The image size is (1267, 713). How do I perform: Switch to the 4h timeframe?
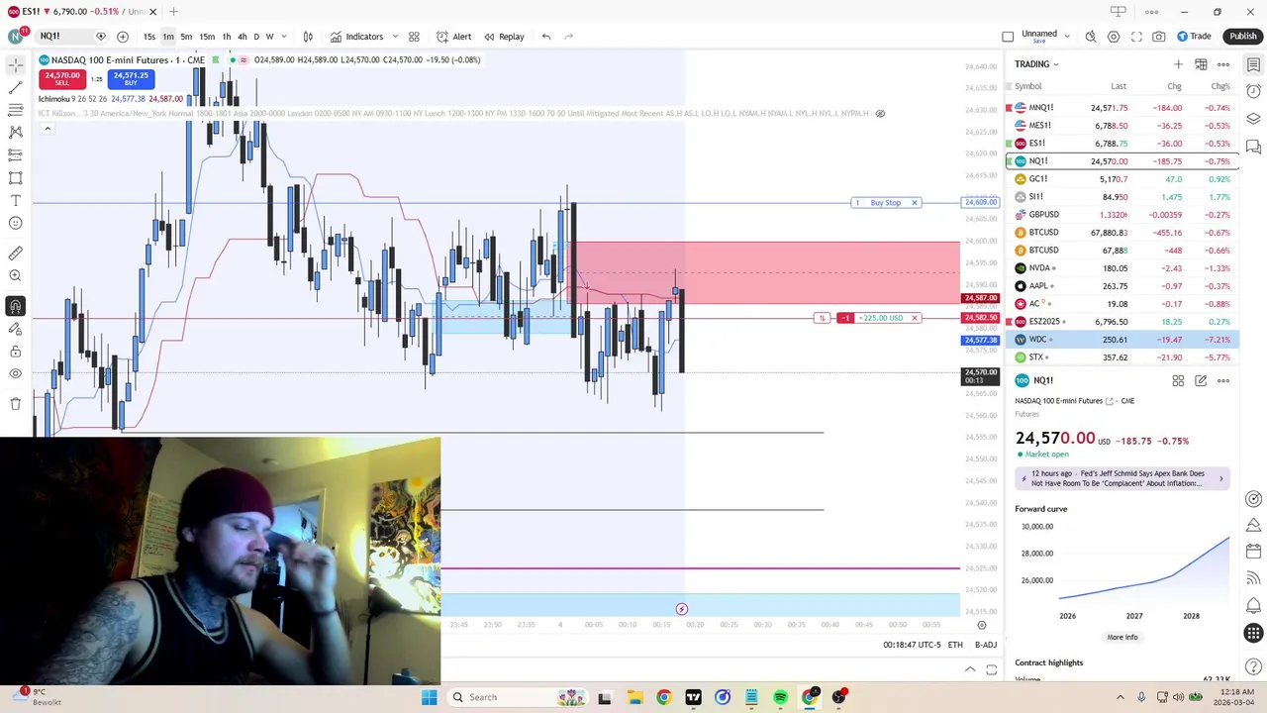(243, 37)
